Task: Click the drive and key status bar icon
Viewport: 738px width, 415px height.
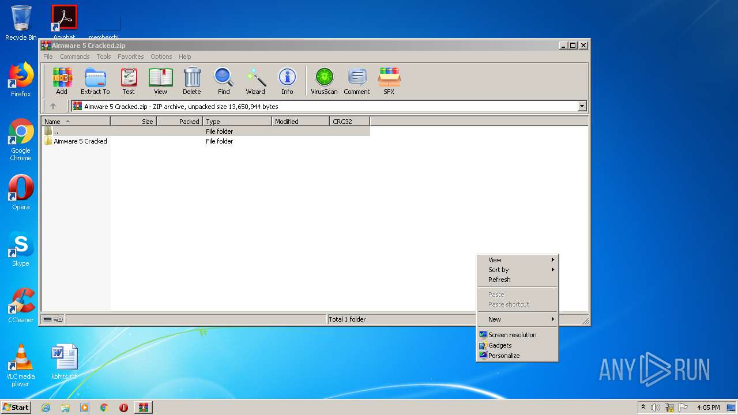Action: 53,319
